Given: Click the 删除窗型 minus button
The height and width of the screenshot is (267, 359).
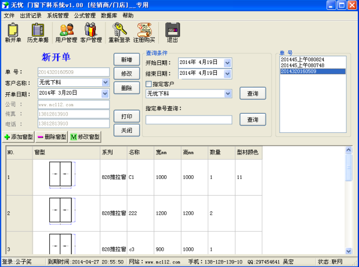Looking at the screenshot, I should pos(52,136).
